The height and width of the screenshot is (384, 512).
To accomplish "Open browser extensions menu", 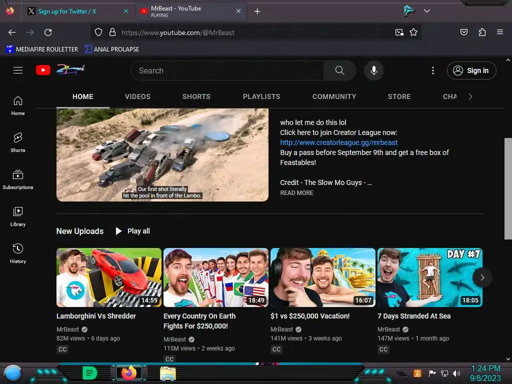I will (x=482, y=32).
